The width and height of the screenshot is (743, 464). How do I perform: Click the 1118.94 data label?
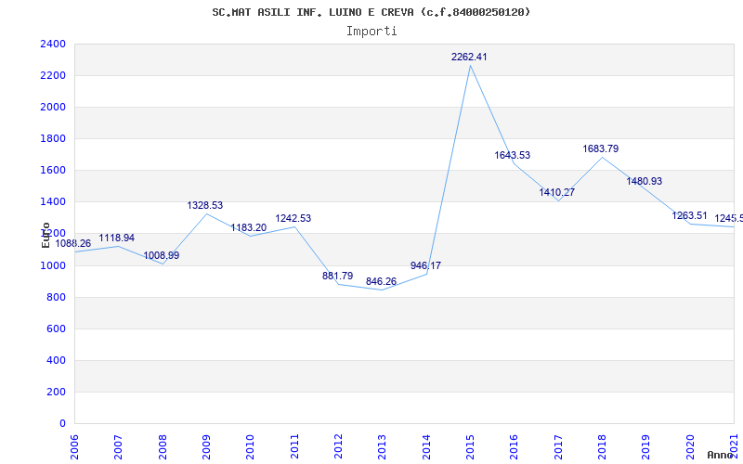pos(117,238)
